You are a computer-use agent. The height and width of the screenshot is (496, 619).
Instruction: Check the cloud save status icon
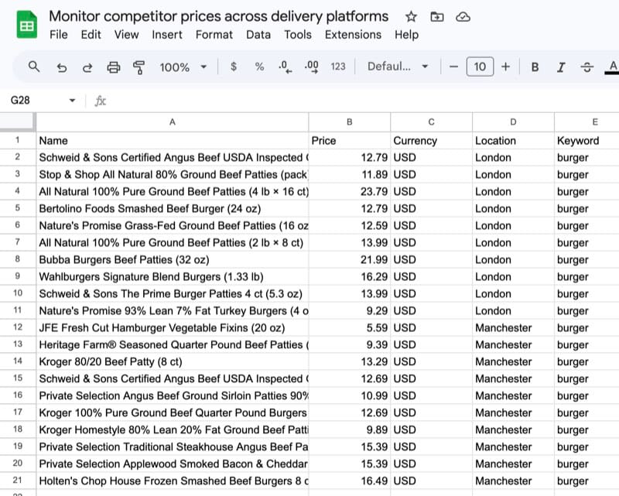[463, 16]
